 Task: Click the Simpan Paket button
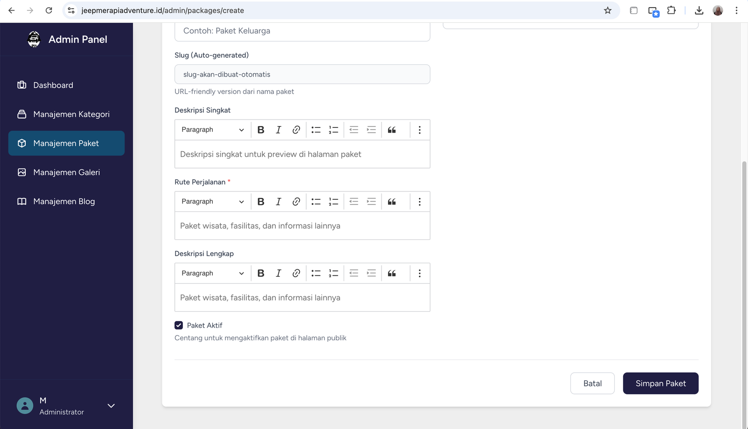(660, 383)
